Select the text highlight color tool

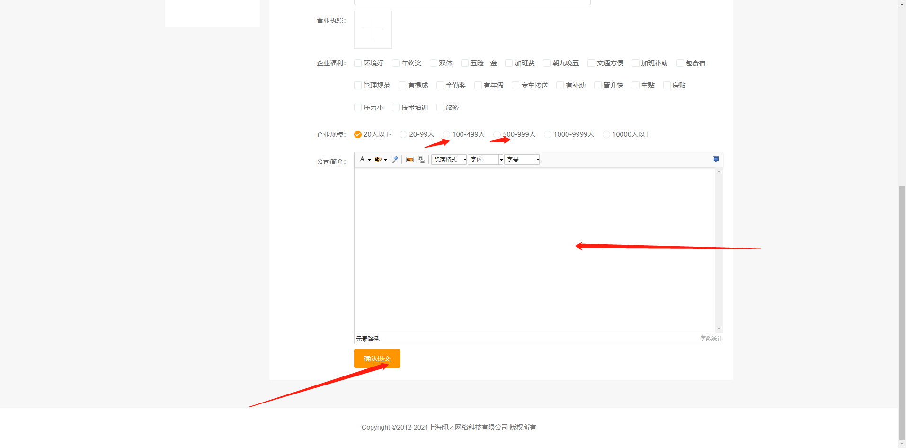(378, 159)
